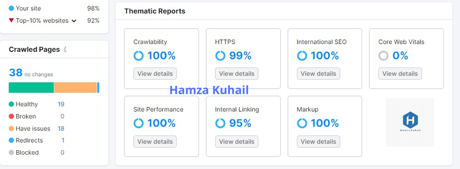Image resolution: width=460 pixels, height=169 pixels.
Task: Click the red Top-10% websites triangle marker
Action: click(11, 21)
